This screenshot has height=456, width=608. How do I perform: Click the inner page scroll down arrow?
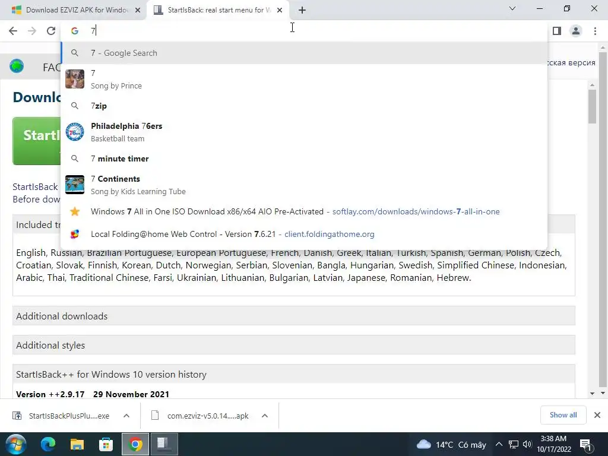coord(592,394)
